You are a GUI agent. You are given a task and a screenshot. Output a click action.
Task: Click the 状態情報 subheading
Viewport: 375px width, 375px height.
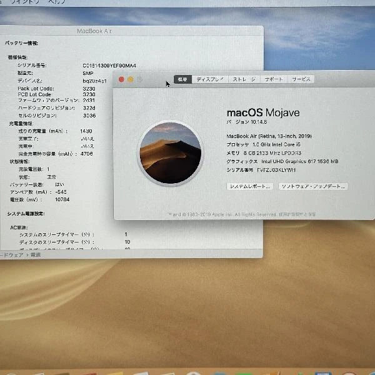(19, 161)
